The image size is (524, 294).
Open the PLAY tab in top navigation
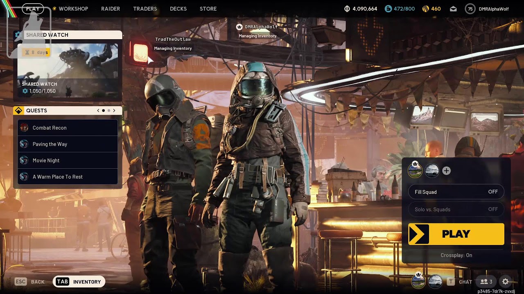point(33,9)
